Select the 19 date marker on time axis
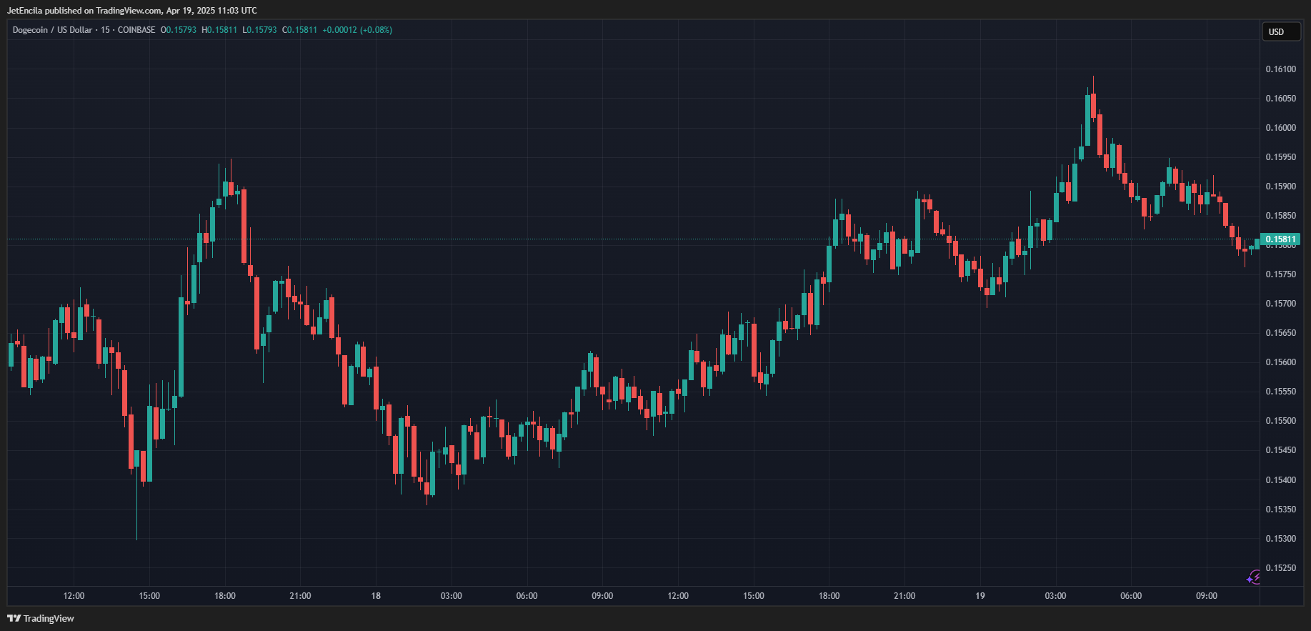 tap(980, 596)
